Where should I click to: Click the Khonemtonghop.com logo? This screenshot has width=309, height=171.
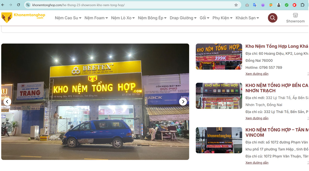tap(23, 17)
